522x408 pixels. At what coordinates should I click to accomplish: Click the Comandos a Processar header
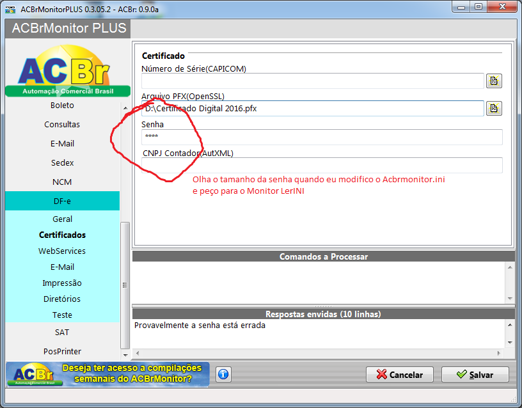[x=323, y=256]
